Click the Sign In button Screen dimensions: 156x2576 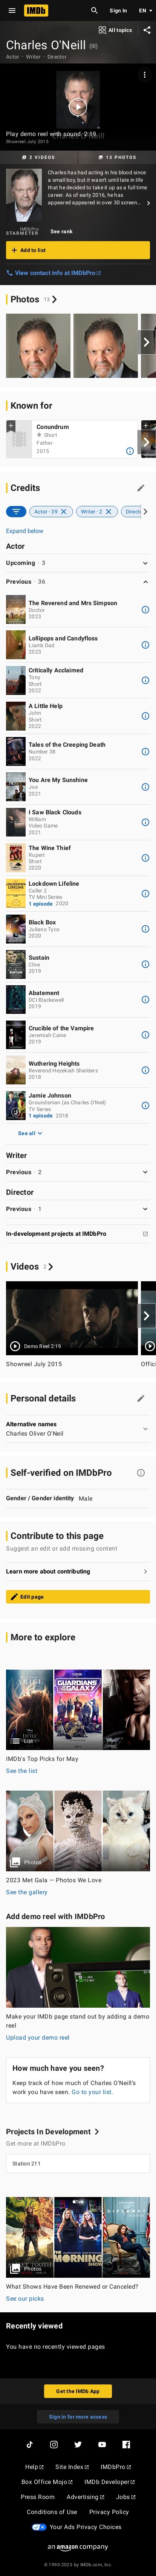click(x=118, y=11)
